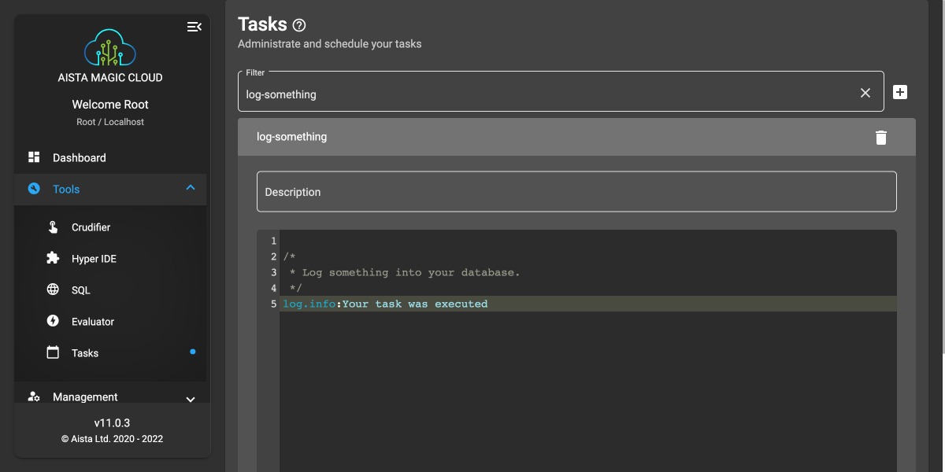
Task: Click the Tasks page heading
Action: [x=262, y=24]
